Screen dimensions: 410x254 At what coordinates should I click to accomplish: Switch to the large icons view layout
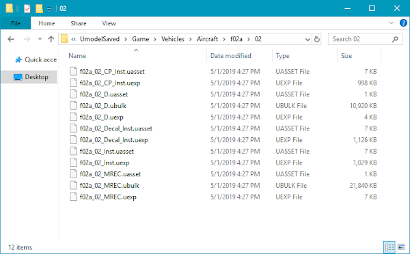pyautogui.click(x=401, y=247)
